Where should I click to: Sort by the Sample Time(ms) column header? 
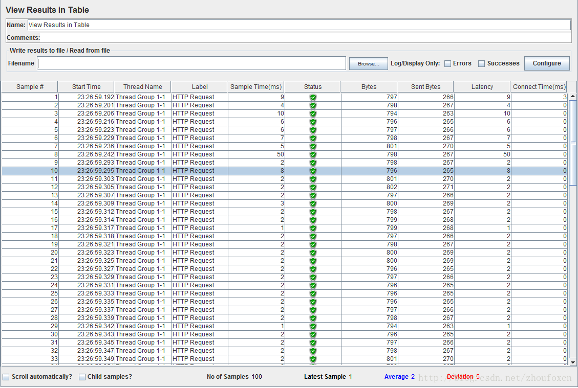(255, 87)
